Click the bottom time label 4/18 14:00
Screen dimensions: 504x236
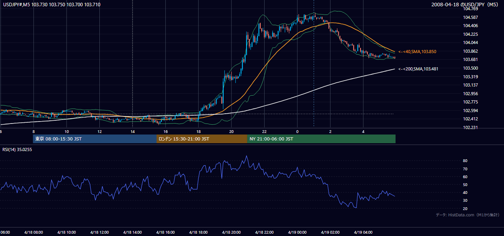[x=132, y=232]
